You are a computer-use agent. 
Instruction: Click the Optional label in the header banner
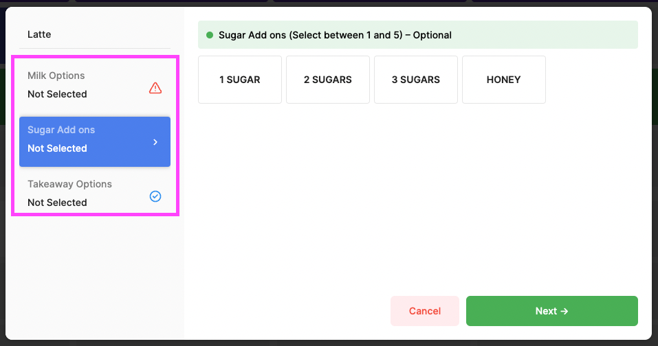point(432,35)
